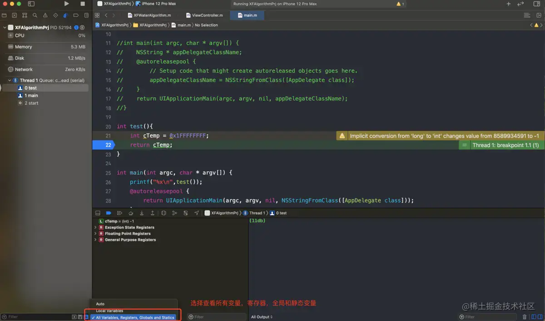Go back in editor history
This screenshot has height=321, width=545.
[106, 15]
